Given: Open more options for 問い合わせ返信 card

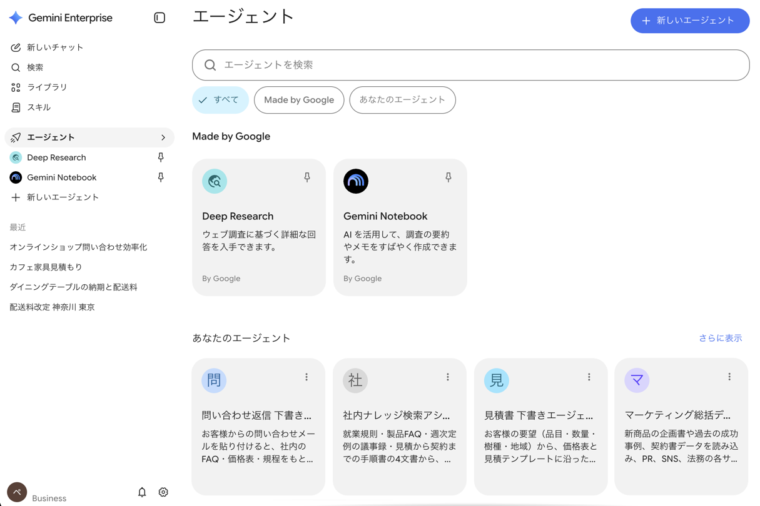Looking at the screenshot, I should pos(307,377).
